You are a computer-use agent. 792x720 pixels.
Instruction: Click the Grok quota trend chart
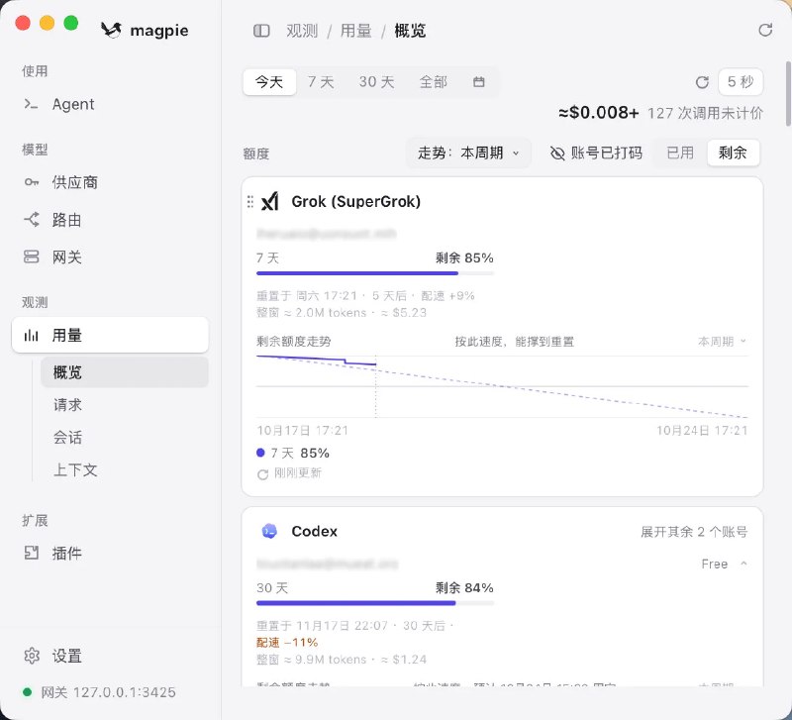pyautogui.click(x=502, y=386)
